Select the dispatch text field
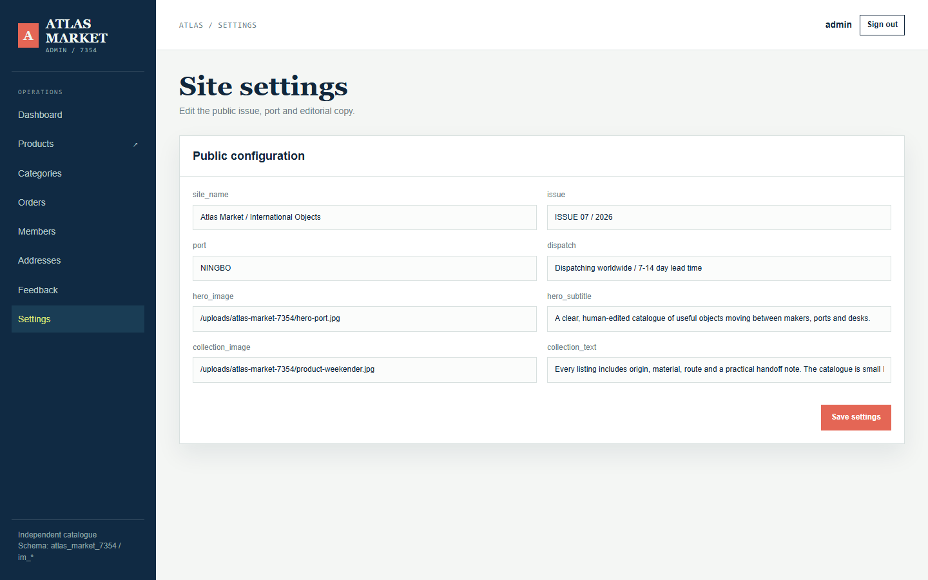 719,268
